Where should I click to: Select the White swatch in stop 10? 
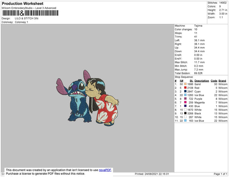pyautogui.click(x=185, y=117)
